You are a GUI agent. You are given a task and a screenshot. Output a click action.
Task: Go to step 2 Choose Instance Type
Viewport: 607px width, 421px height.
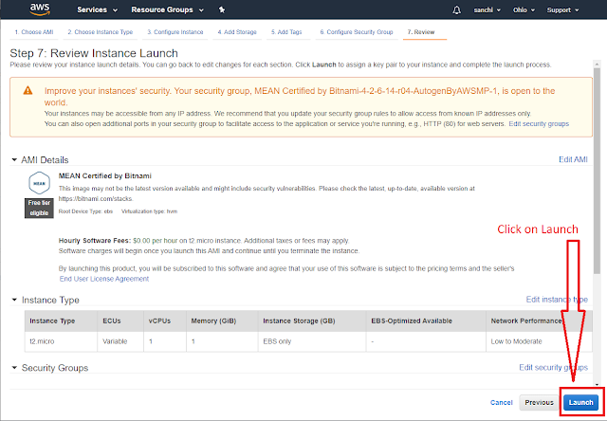pyautogui.click(x=101, y=32)
